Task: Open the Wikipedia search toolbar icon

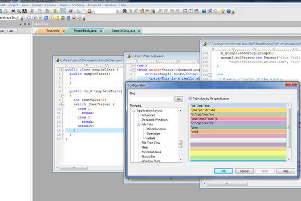Action: 40,18
